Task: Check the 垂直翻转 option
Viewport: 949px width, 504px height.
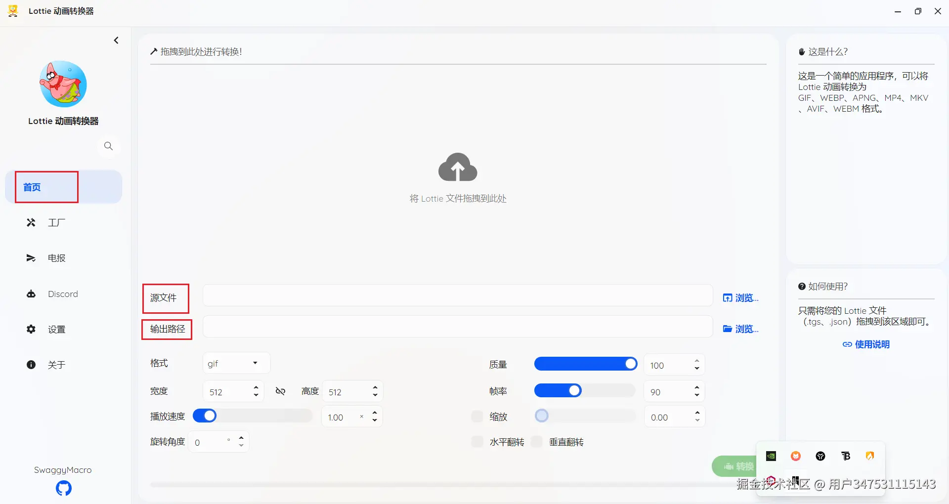Action: point(537,442)
